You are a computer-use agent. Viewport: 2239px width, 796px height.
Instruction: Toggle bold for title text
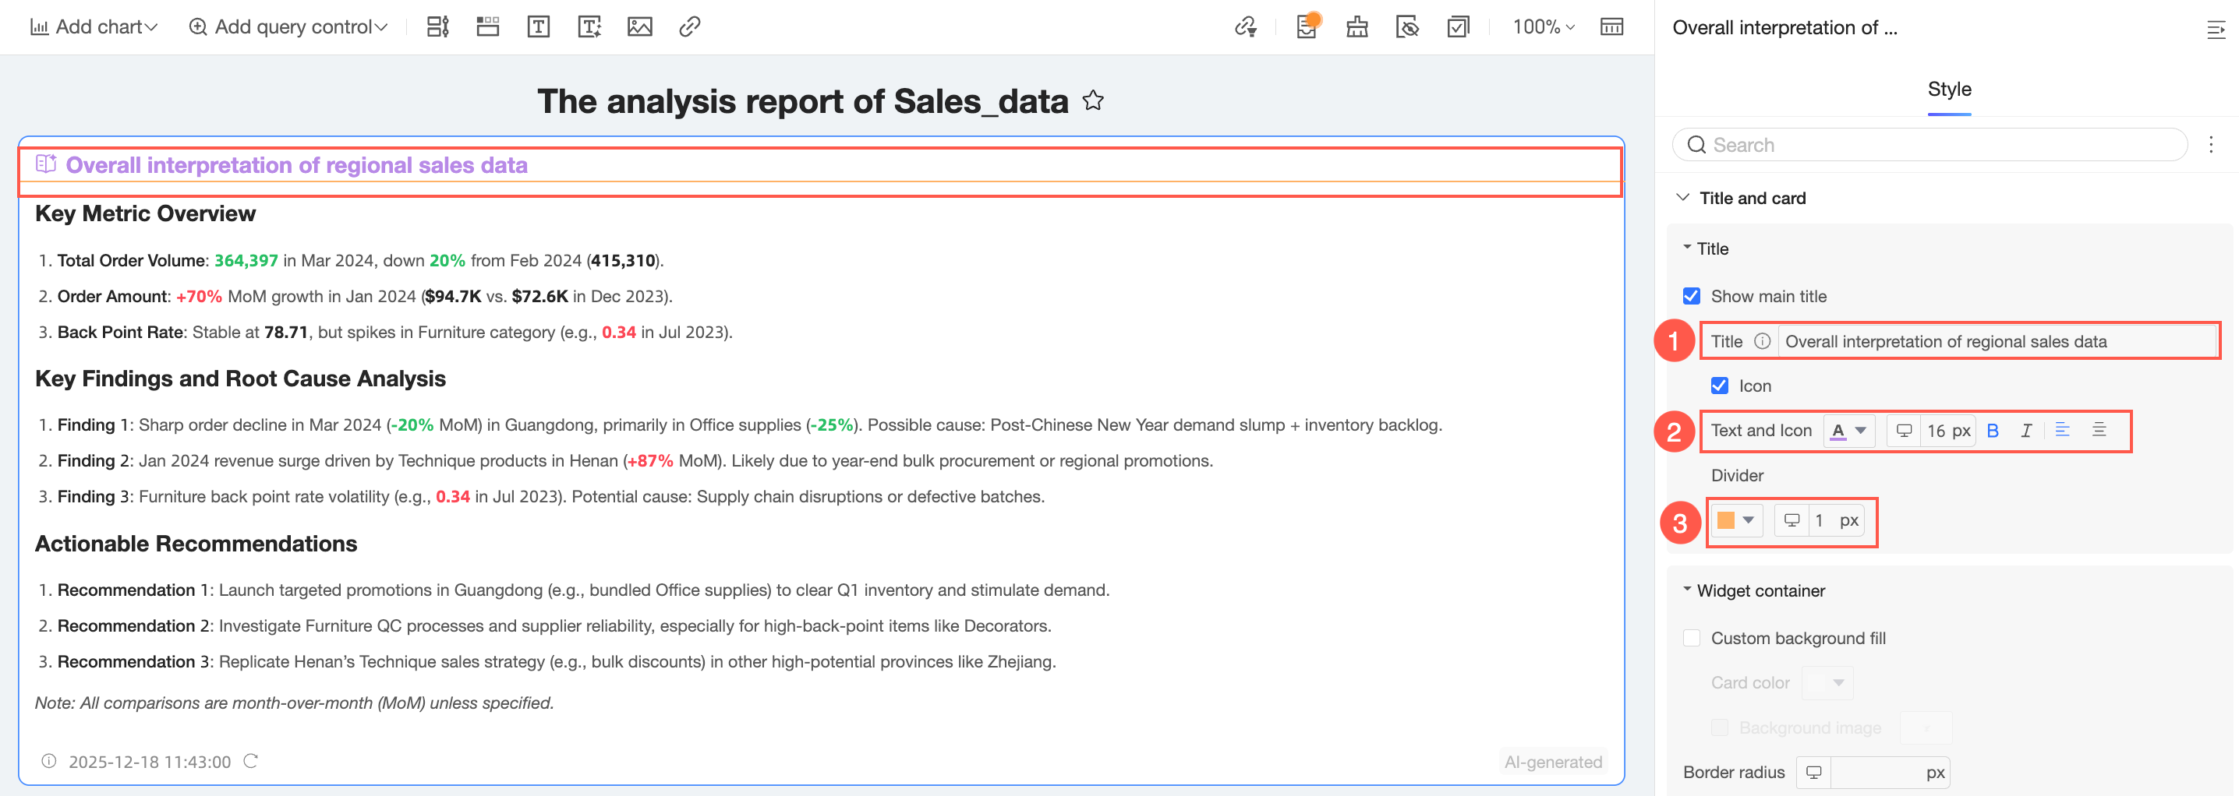click(1993, 431)
